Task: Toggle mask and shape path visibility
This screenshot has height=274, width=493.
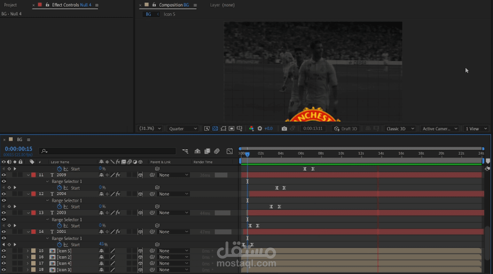Action: pos(223,129)
